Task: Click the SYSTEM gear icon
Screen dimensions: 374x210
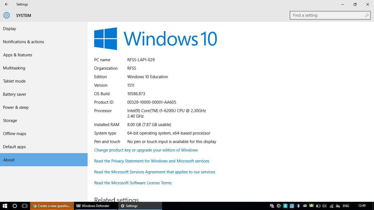Action: [x=7, y=15]
